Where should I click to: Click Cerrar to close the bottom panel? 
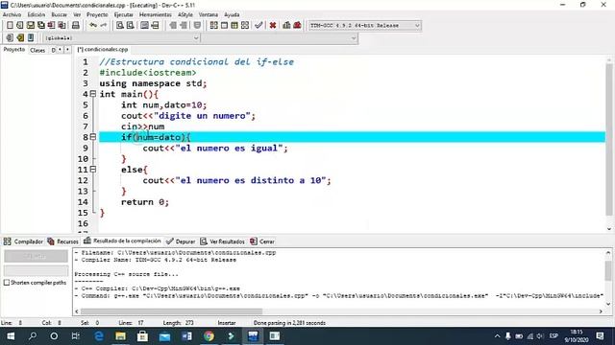click(x=262, y=241)
